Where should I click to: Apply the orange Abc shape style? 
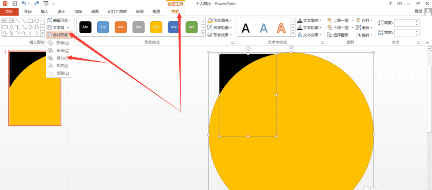tap(121, 27)
